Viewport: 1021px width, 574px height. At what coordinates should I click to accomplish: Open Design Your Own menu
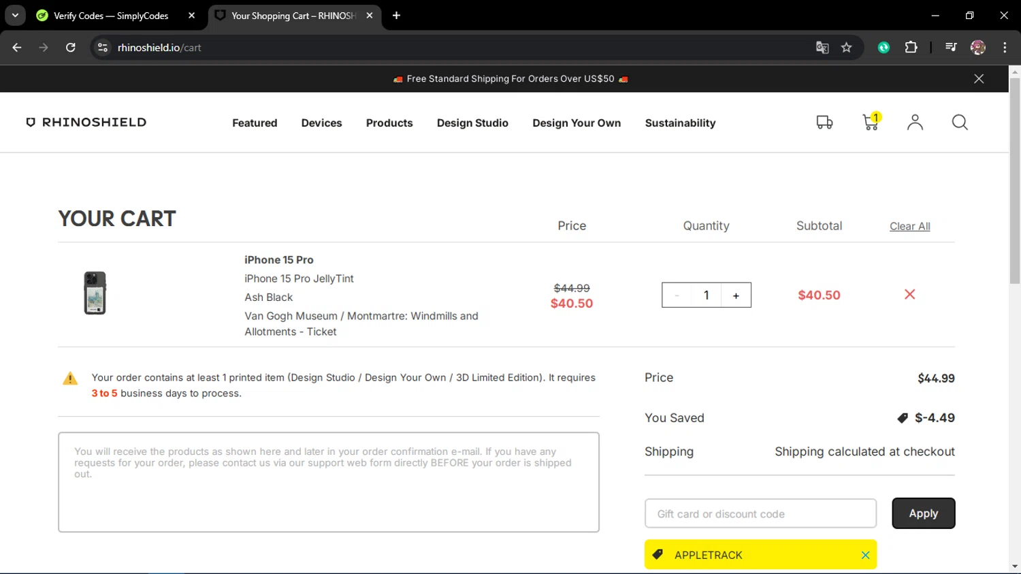tap(577, 123)
